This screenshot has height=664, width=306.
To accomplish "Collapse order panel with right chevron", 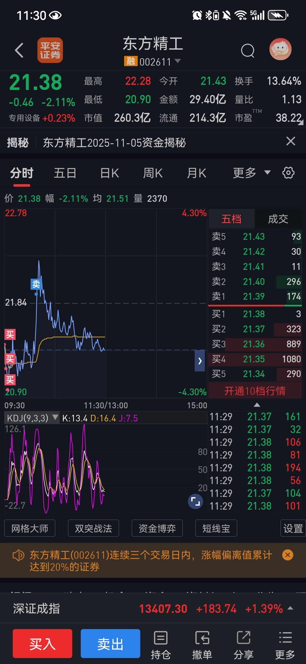I will (200, 361).
